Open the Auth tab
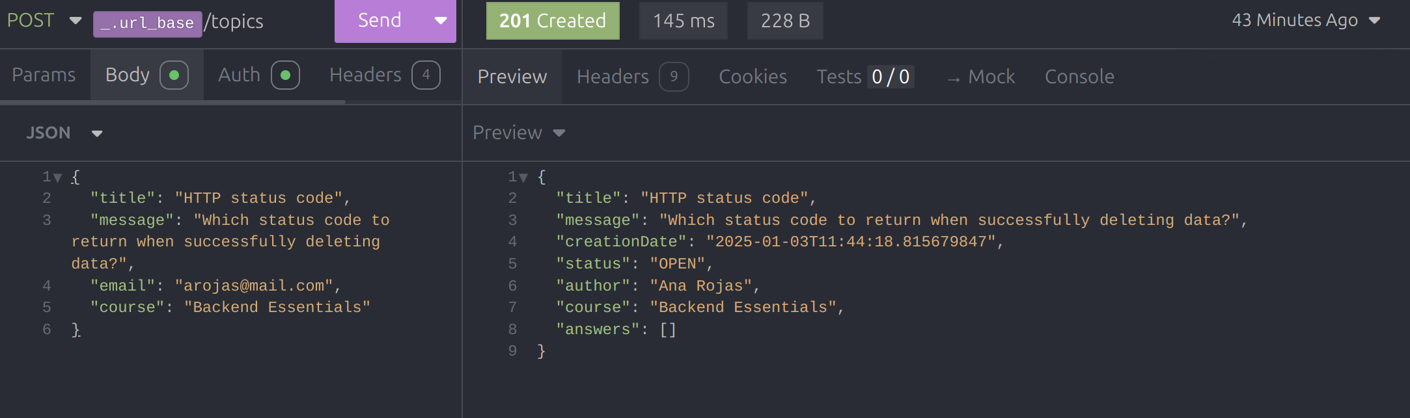Screen dimensions: 1410x418 tap(258, 75)
